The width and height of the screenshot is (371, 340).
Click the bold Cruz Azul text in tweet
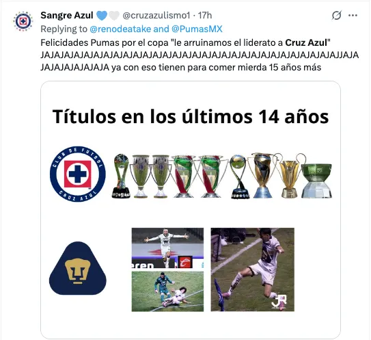306,42
